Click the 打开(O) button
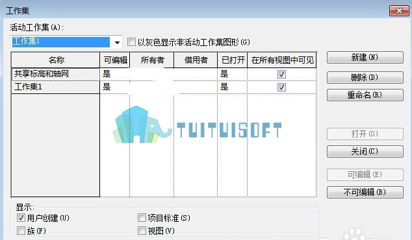This screenshot has height=240, width=412. [365, 134]
